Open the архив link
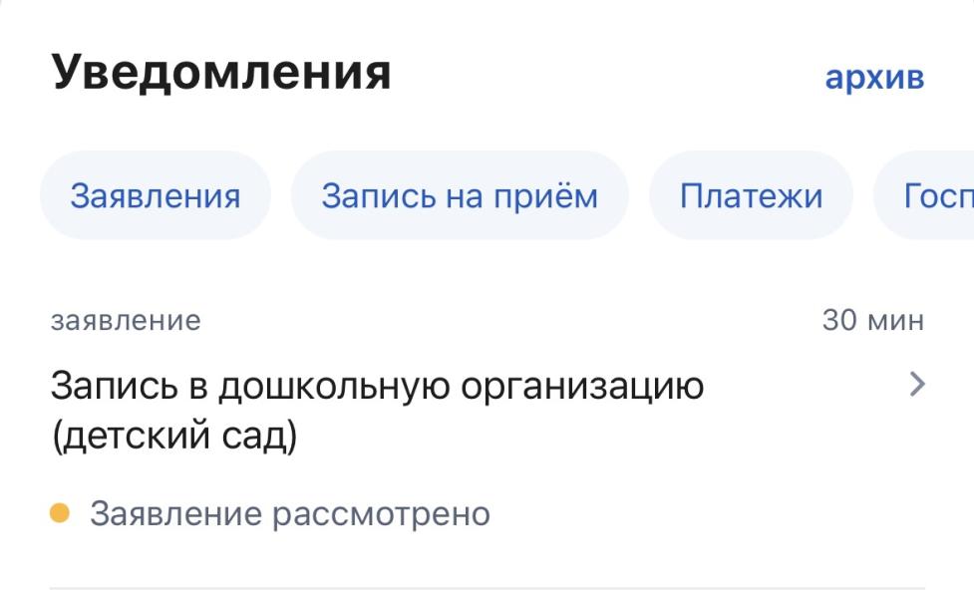Image resolution: width=974 pixels, height=598 pixels. click(x=874, y=78)
